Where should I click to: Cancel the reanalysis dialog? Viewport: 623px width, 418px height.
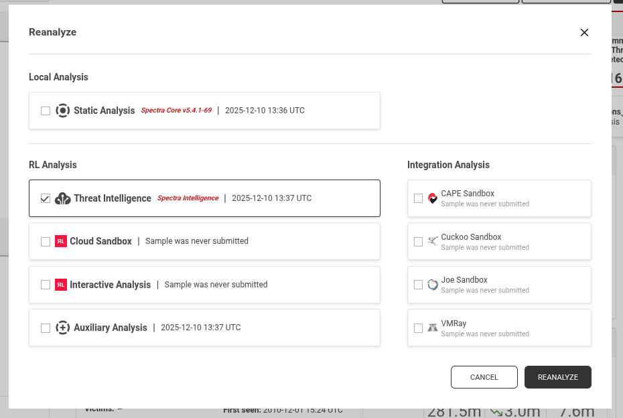pyautogui.click(x=484, y=377)
